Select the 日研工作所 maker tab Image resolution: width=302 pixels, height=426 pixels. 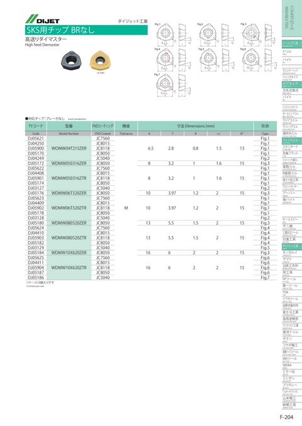pyautogui.click(x=292, y=266)
